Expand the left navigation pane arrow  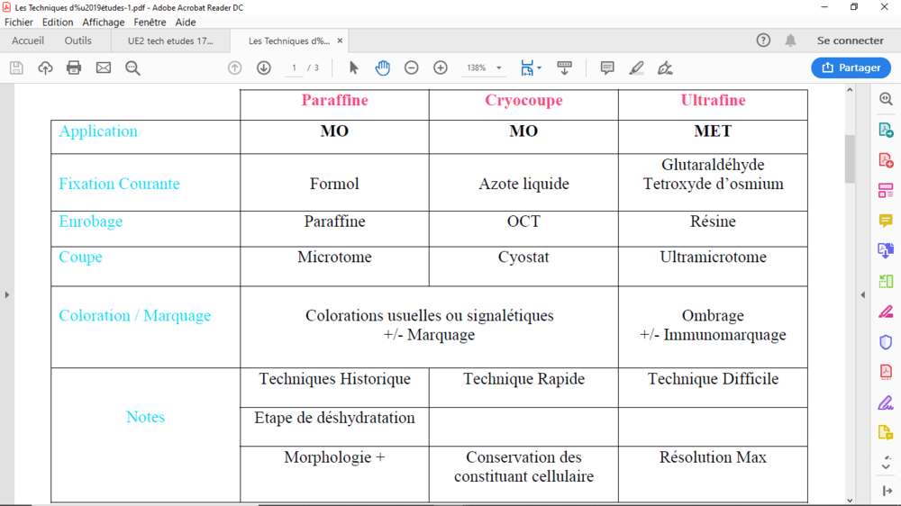pyautogui.click(x=7, y=294)
